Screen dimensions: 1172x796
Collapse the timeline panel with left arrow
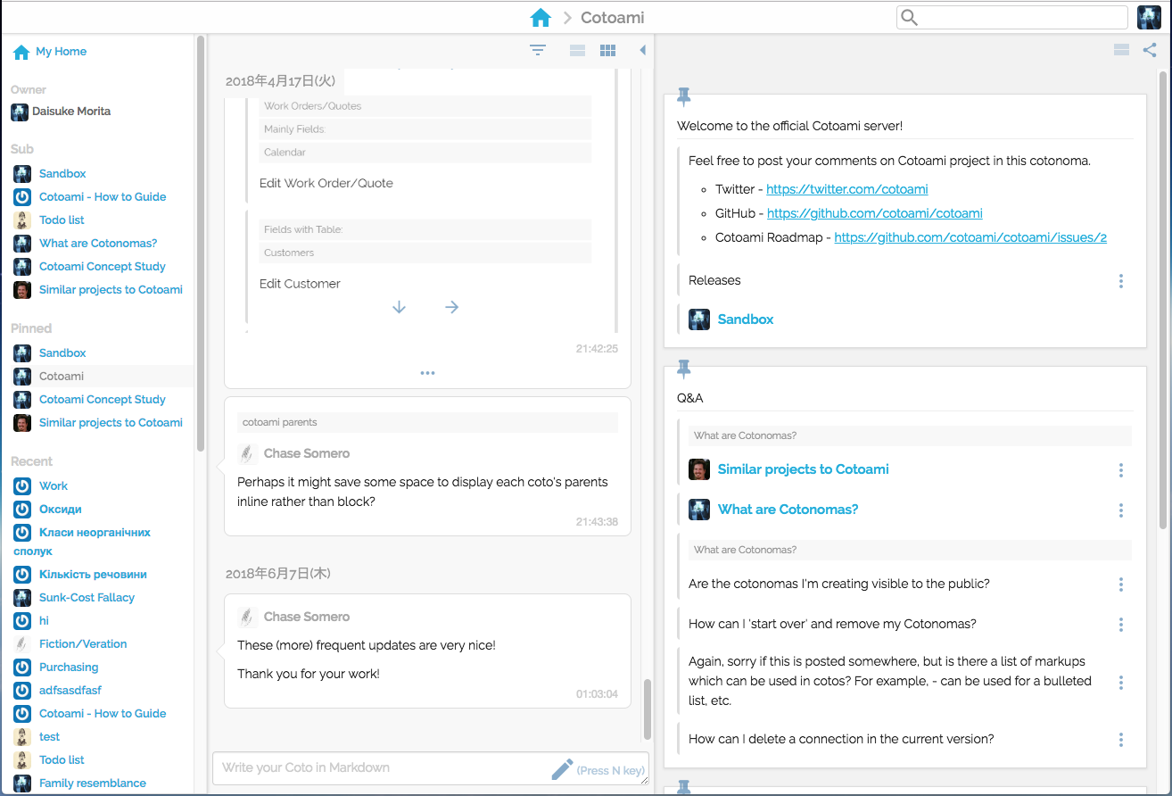[x=642, y=51]
